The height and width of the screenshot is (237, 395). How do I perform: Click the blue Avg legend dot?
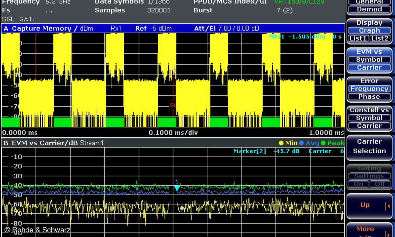(x=302, y=143)
